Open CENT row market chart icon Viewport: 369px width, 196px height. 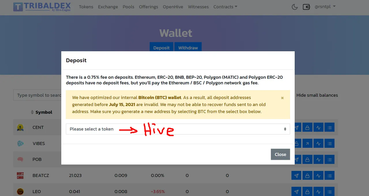[318, 127]
